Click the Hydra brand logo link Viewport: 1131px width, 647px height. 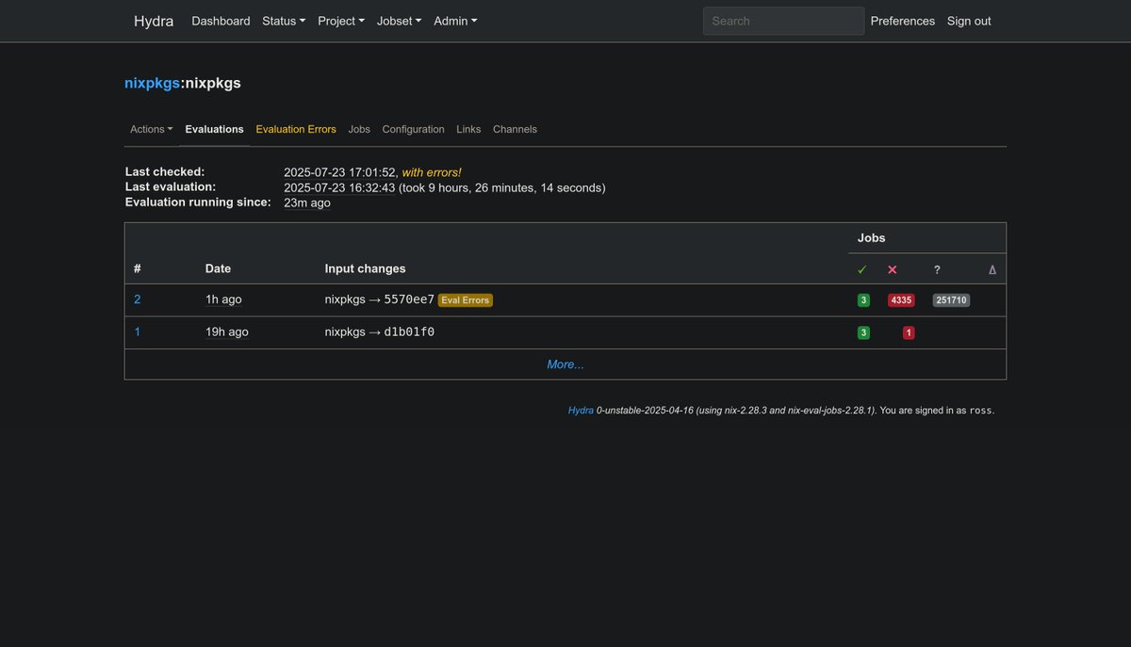(x=154, y=21)
